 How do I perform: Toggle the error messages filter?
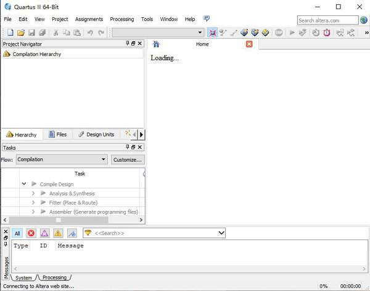pyautogui.click(x=31, y=233)
